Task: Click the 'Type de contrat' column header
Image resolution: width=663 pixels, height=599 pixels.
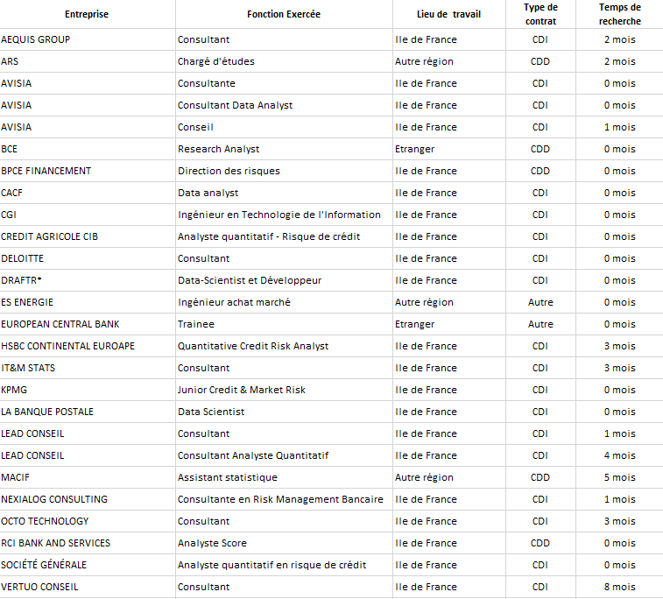Action: click(540, 14)
